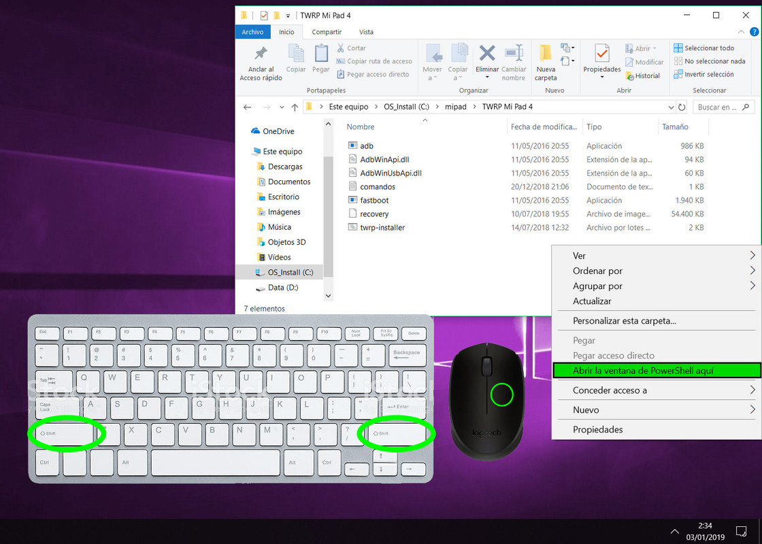
Task: Open Descargas folder in navigation pane
Action: [x=280, y=167]
